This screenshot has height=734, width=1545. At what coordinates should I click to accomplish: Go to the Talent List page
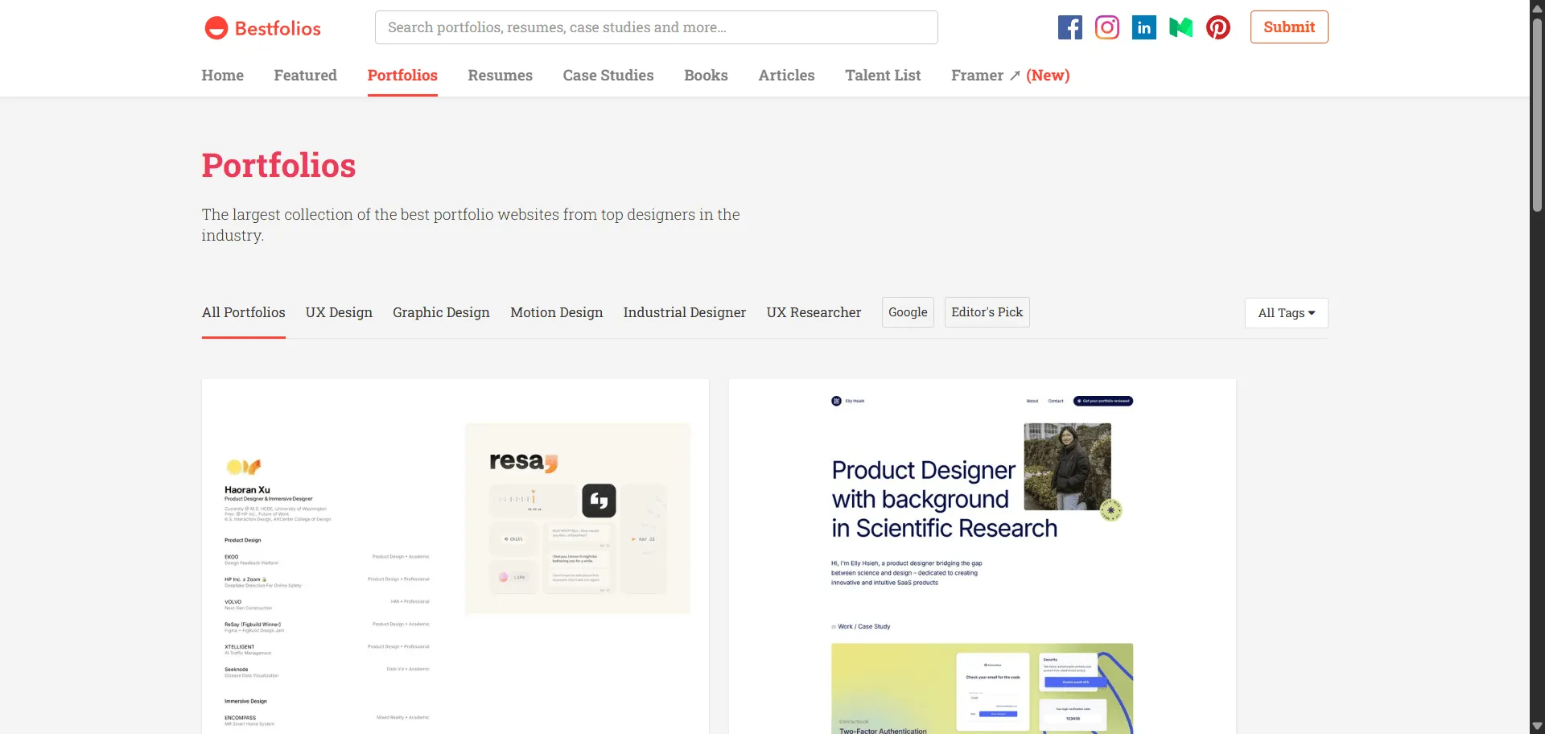pyautogui.click(x=883, y=75)
